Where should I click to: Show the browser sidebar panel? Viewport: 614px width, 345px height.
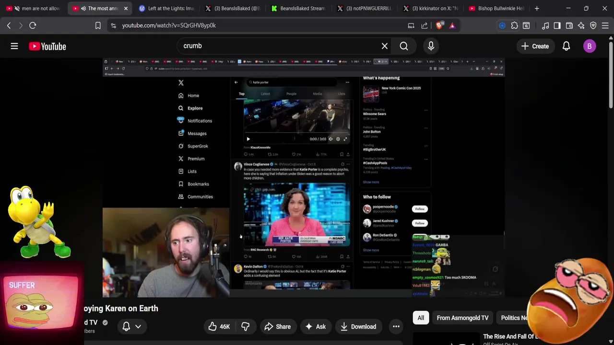tap(557, 25)
